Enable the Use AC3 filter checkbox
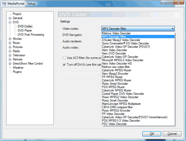This screenshot has height=141, width=186. click(64, 58)
